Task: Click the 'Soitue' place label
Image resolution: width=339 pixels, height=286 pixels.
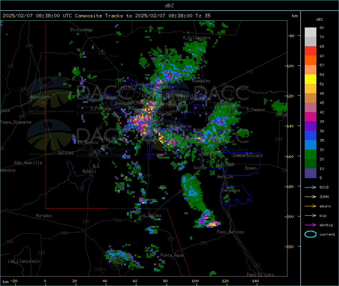Action: click(200, 168)
